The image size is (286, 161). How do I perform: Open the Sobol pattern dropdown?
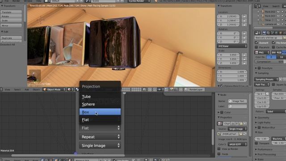pyautogui.click(x=276, y=111)
